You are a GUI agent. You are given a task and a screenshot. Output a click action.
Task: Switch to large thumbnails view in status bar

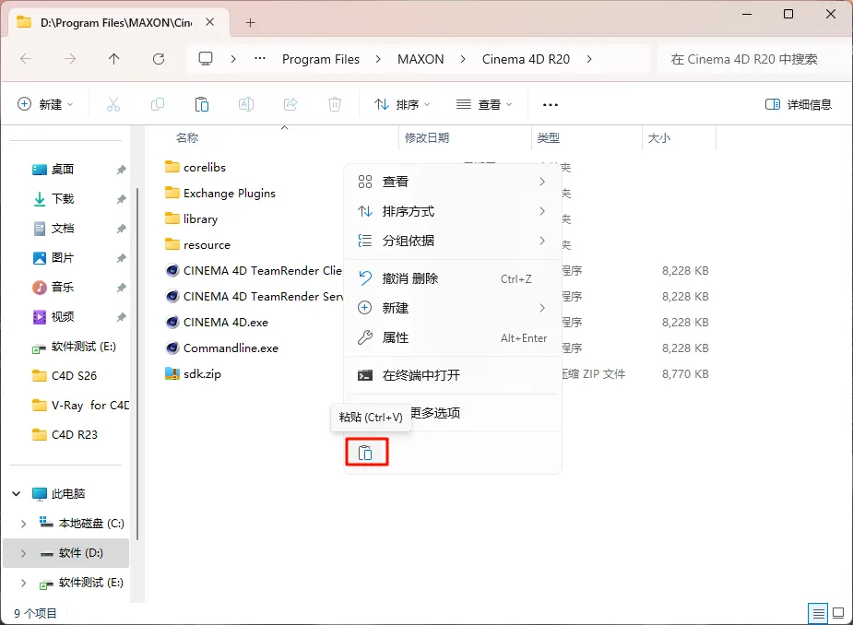[x=839, y=614]
